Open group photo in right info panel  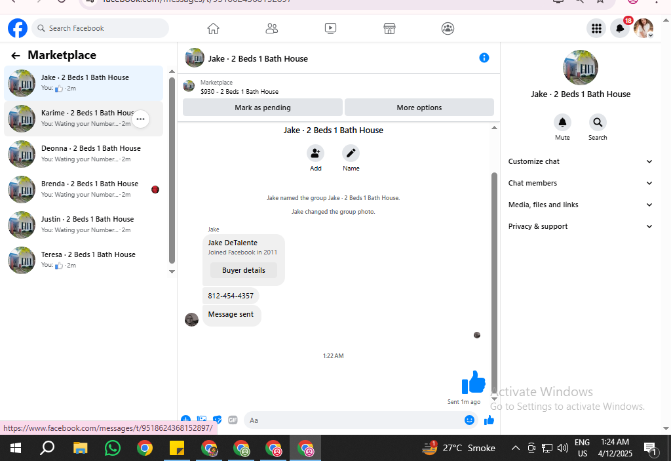(581, 68)
